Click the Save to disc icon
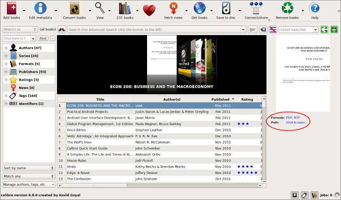The image size is (341, 200). (x=226, y=9)
